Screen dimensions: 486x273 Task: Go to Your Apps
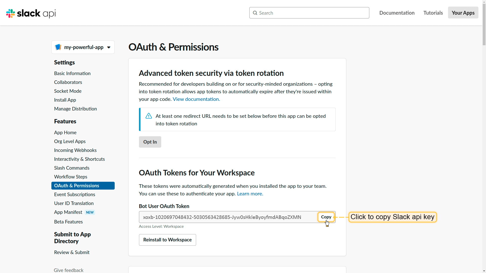(463, 13)
